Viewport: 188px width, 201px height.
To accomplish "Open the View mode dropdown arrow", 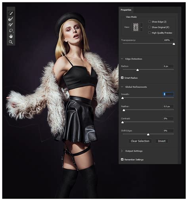I will click(x=141, y=27).
